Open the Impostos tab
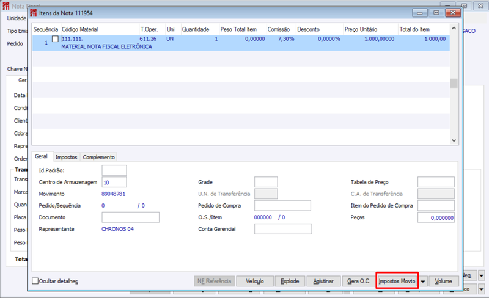 66,158
